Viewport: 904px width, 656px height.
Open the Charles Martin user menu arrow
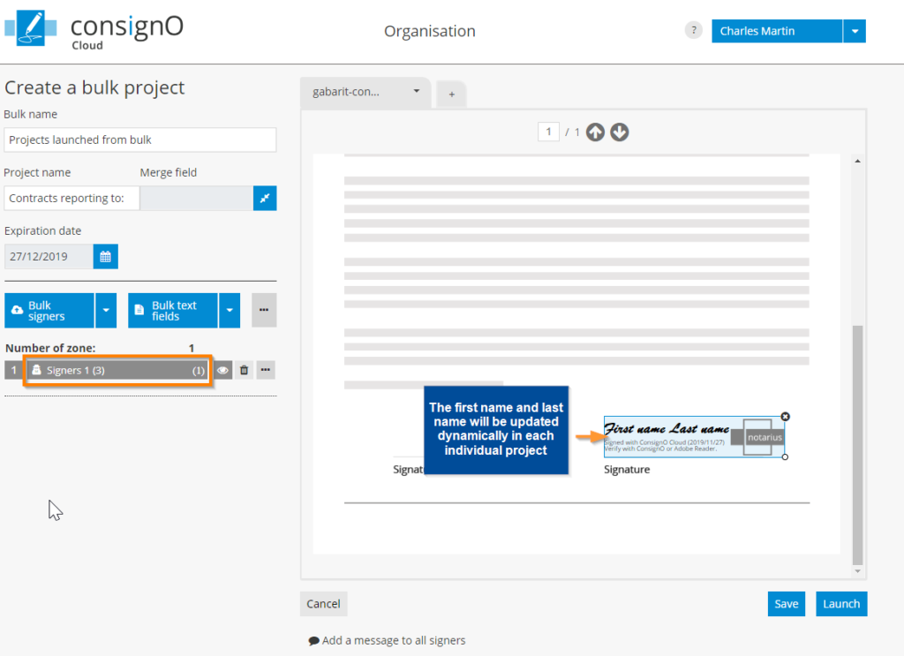[855, 31]
